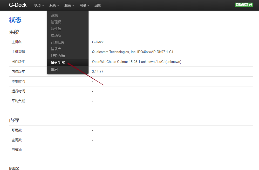
Task: Click the 运行时间 row label
Action: click(x=18, y=91)
